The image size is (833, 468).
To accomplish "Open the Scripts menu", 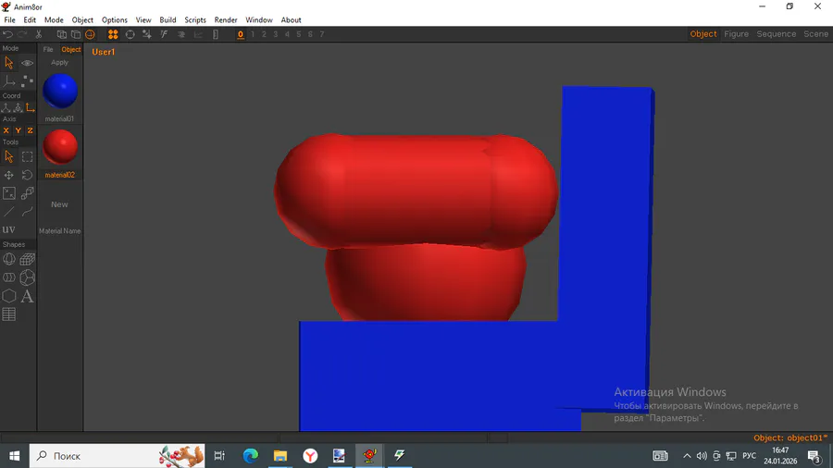I will point(195,19).
